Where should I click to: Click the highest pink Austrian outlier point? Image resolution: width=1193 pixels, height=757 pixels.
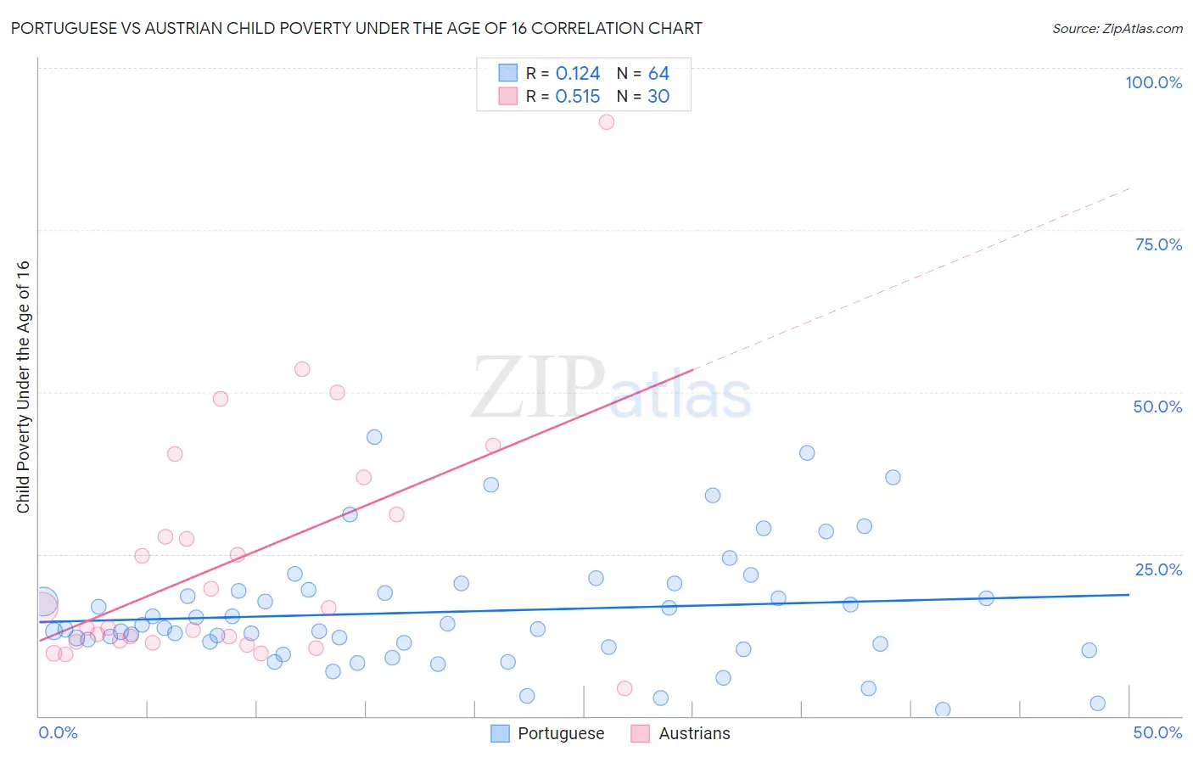[x=607, y=122]
